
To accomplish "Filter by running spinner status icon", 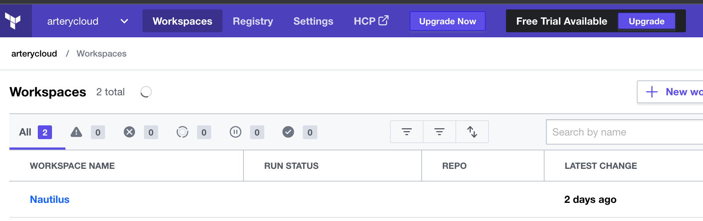I will (182, 132).
